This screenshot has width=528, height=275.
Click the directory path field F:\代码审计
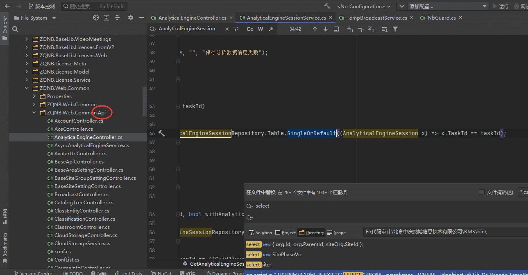[x=446, y=232]
